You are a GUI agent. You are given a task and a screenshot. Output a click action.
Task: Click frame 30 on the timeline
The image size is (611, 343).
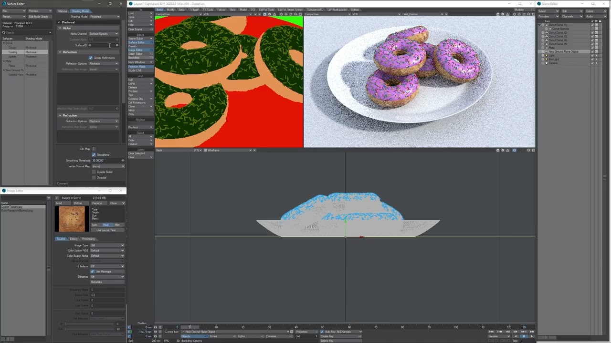click(269, 327)
